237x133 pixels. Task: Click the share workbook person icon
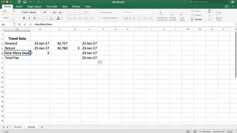pos(233,2)
